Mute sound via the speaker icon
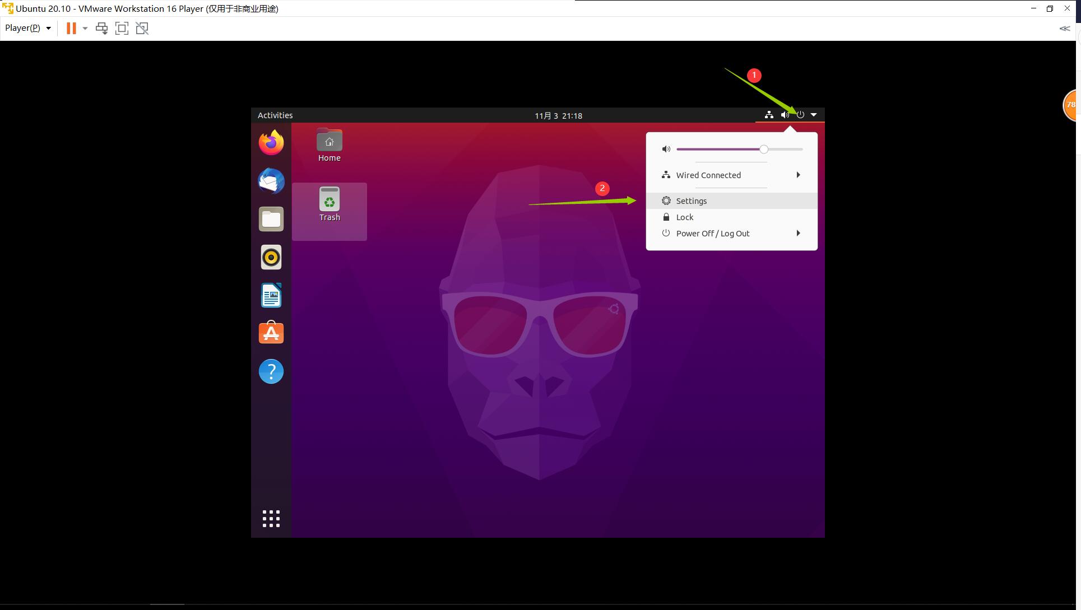Screen dimensions: 1081x610 point(666,149)
